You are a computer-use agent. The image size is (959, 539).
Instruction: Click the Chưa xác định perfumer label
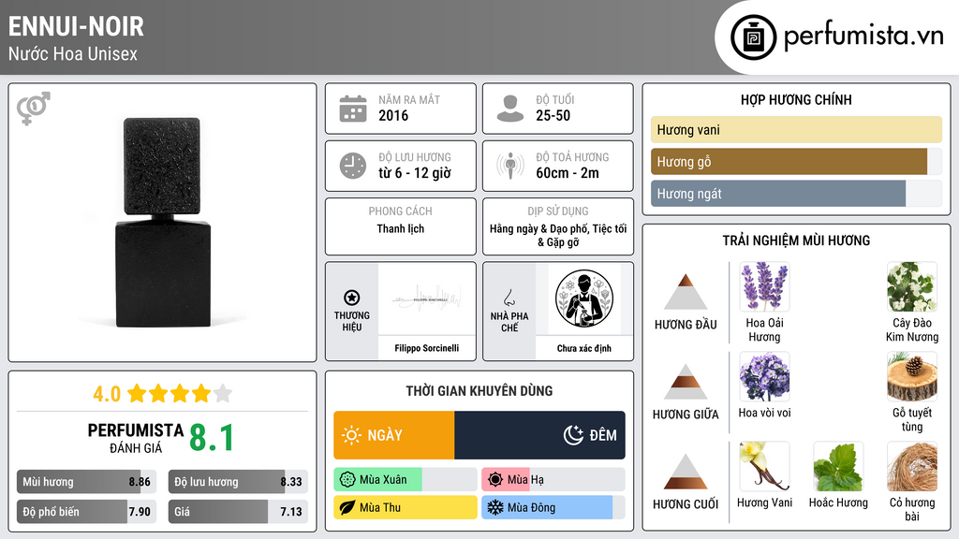584,348
